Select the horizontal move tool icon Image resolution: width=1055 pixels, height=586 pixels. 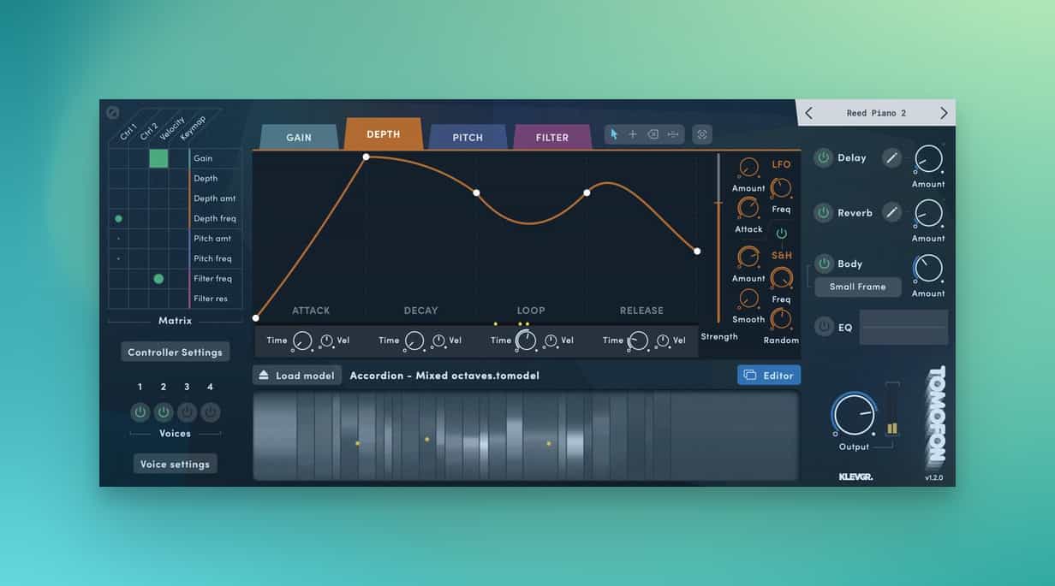click(673, 134)
